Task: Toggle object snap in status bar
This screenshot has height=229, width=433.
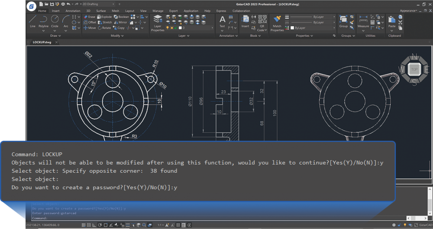Action: 106,225
